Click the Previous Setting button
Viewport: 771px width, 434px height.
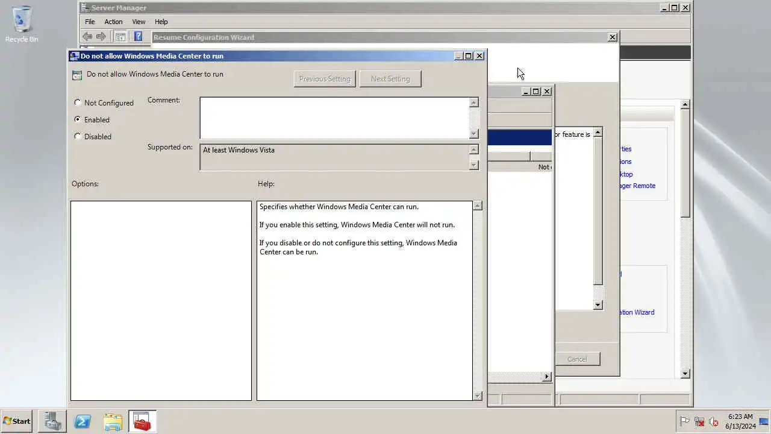coord(325,79)
